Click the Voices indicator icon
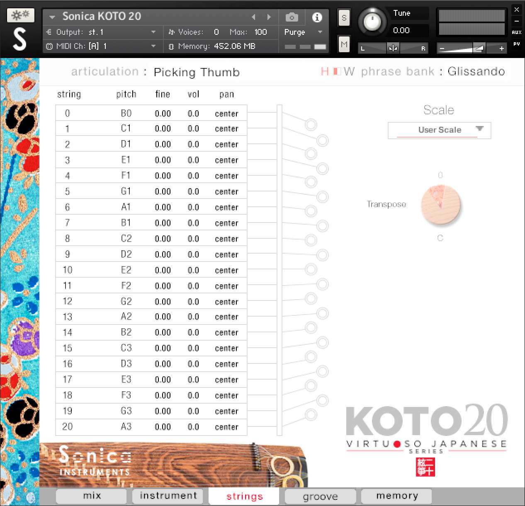The height and width of the screenshot is (506, 525). pyautogui.click(x=172, y=32)
